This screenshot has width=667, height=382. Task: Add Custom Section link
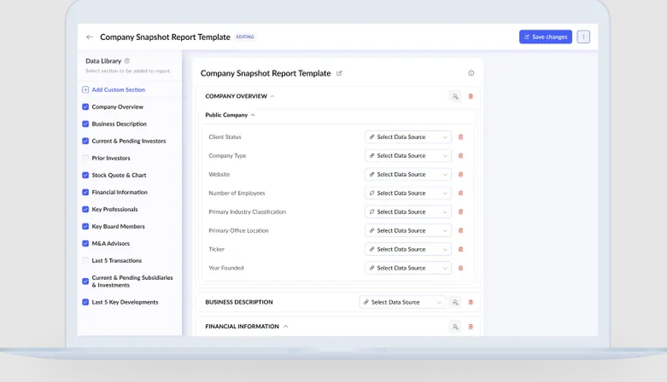click(x=118, y=90)
